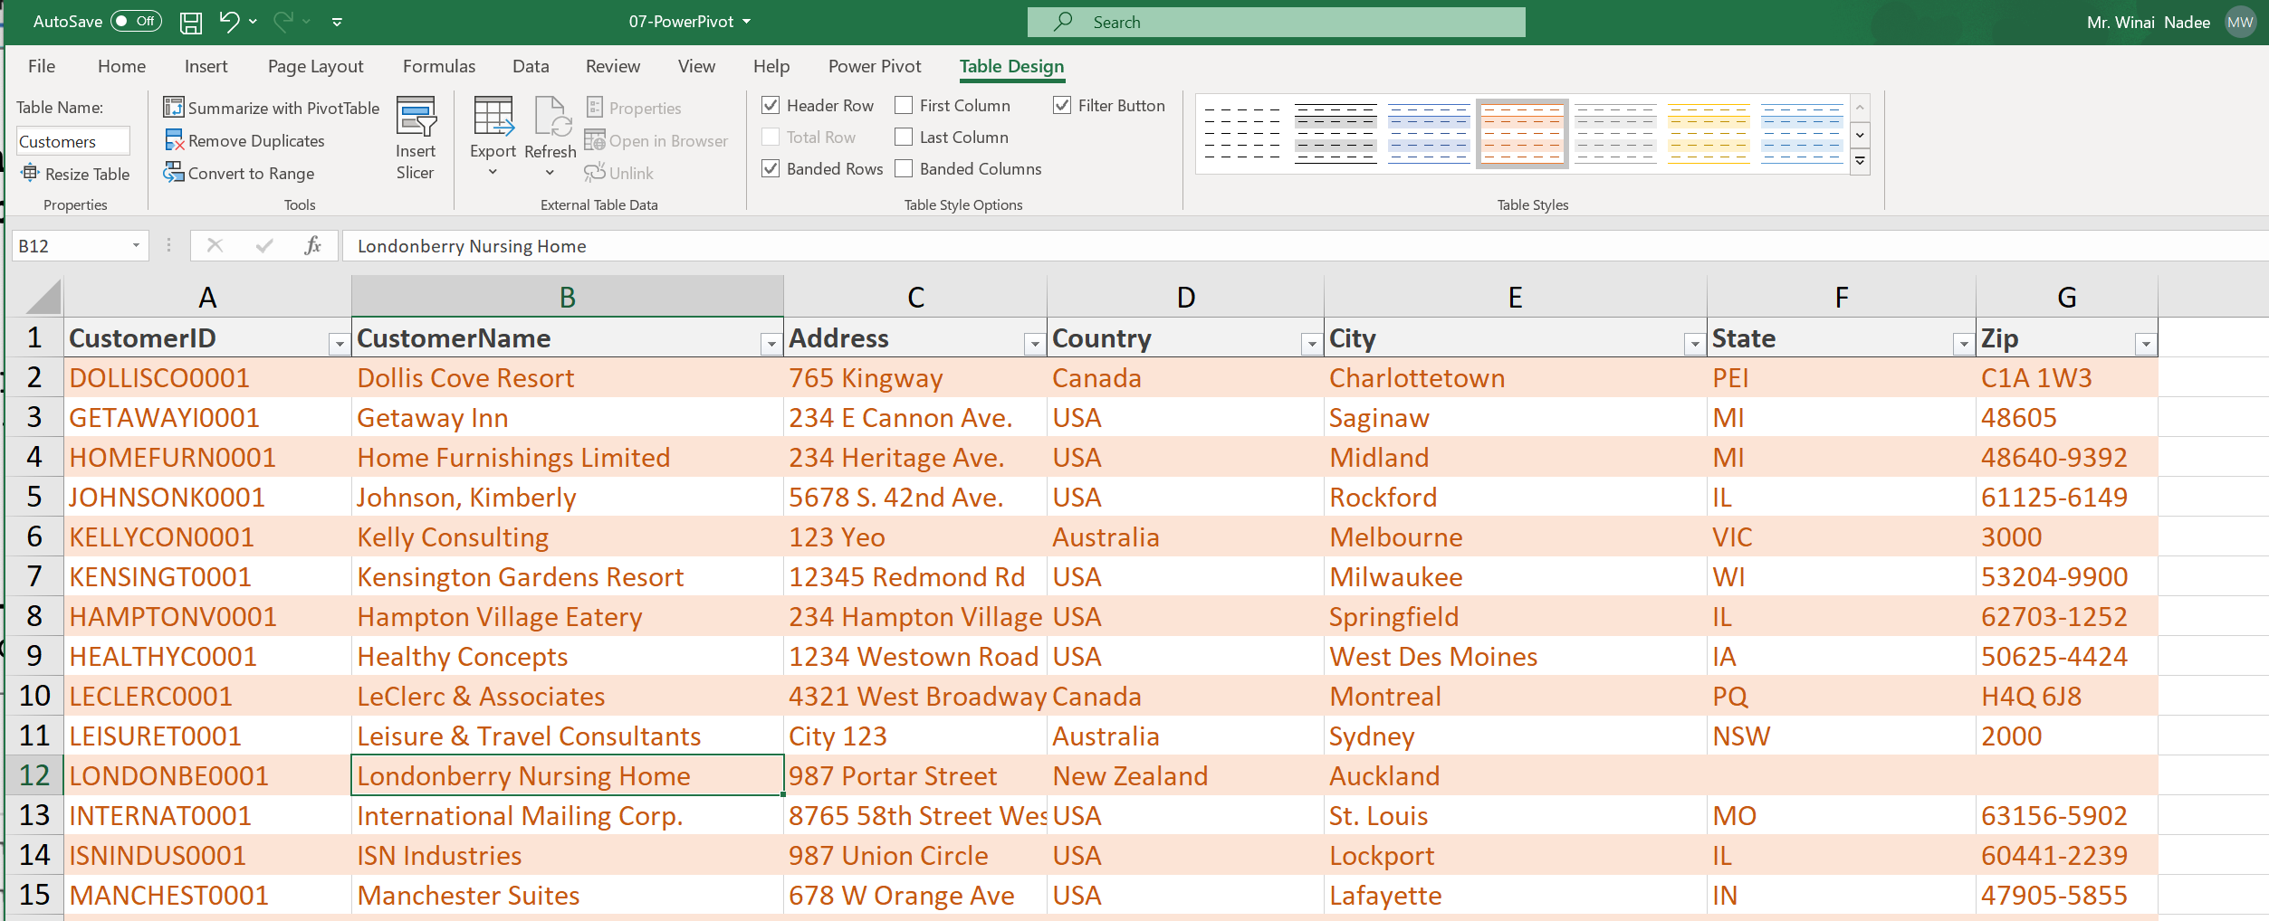Open the File tab
The width and height of the screenshot is (2269, 921).
pyautogui.click(x=42, y=66)
